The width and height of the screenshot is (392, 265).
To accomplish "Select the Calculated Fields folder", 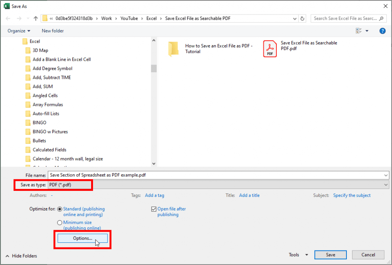I will pos(46,150).
